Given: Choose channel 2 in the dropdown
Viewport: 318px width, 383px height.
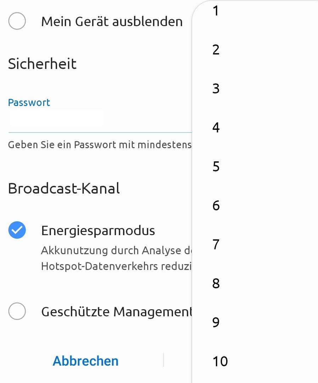Looking at the screenshot, I should point(255,50).
